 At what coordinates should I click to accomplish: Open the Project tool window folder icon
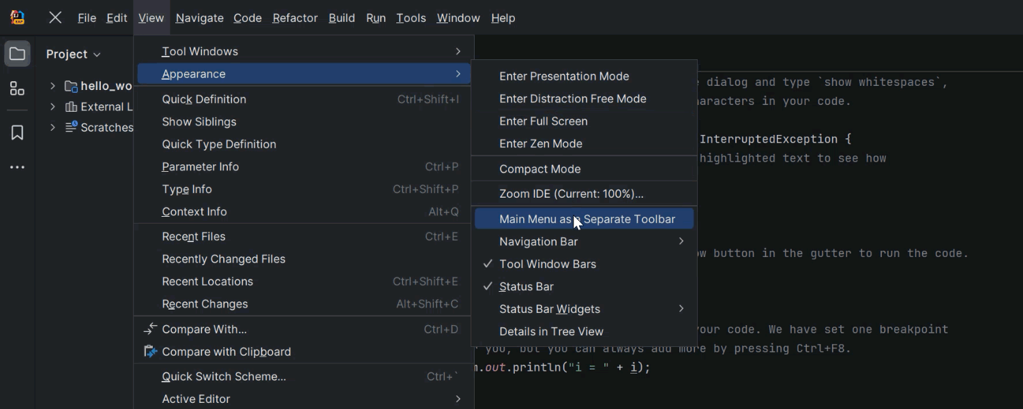tap(17, 54)
